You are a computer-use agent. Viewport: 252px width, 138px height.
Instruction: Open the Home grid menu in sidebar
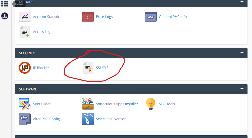(x=5, y=4)
